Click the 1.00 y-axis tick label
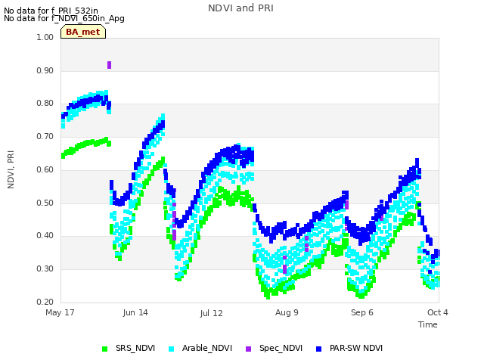 pyautogui.click(x=45, y=37)
